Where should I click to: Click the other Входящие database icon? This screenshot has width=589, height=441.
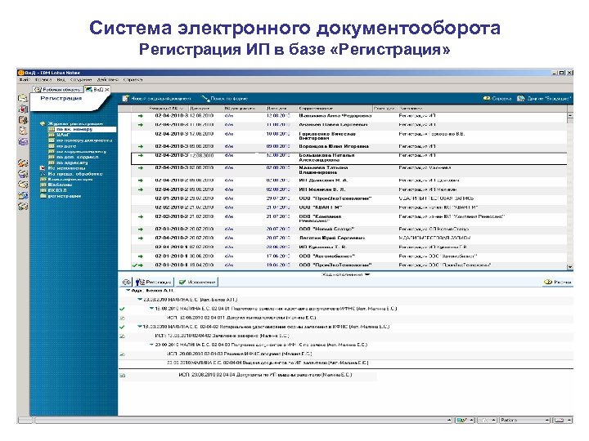point(521,98)
